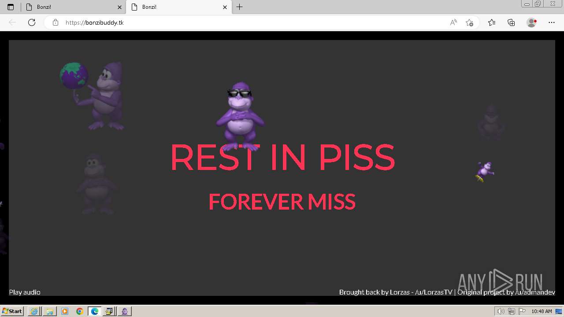
Task: Open the Bonzi purple gorilla taskbar app
Action: [x=125, y=311]
